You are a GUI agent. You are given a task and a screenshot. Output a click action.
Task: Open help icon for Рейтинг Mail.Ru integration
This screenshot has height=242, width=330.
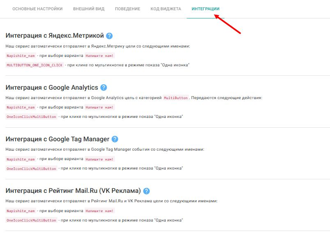147,191
